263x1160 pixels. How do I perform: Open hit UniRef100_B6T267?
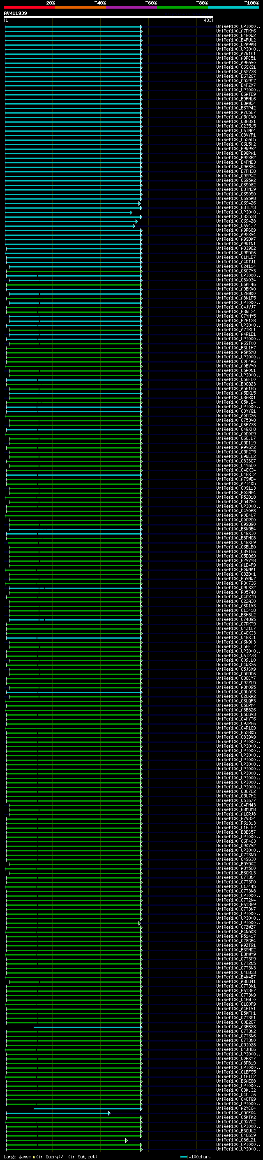point(236,77)
